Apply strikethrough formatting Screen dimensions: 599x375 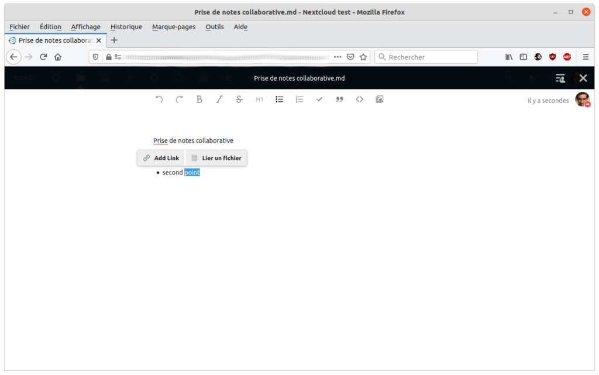(x=239, y=99)
